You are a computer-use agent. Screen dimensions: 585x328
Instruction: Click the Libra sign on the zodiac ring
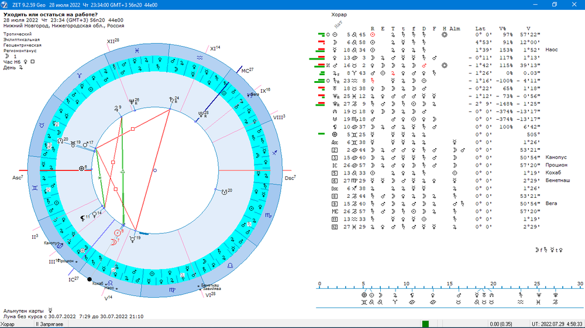(230, 265)
